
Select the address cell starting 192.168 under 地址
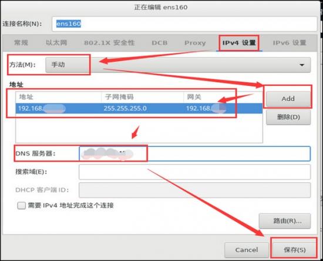59,108
